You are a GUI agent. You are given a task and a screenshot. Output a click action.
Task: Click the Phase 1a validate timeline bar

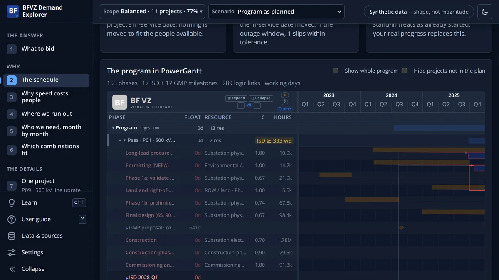tap(336, 175)
